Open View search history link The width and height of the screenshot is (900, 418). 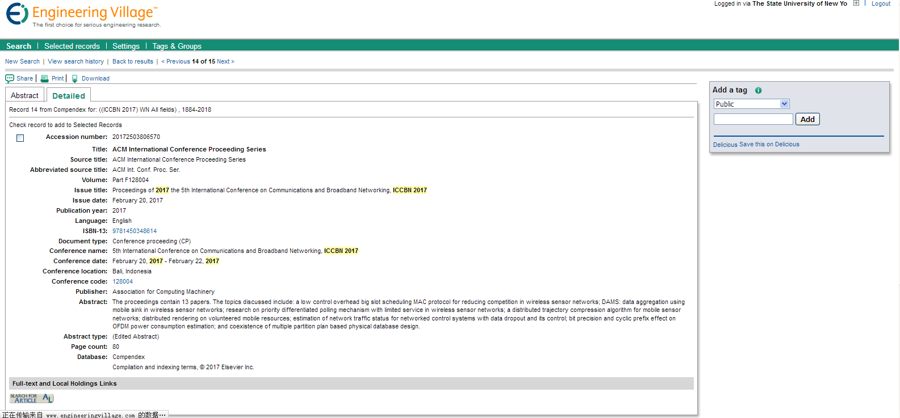[x=76, y=61]
